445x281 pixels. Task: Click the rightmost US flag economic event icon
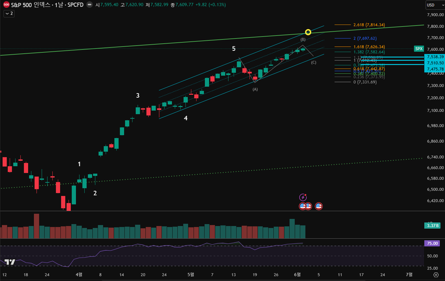319,206
